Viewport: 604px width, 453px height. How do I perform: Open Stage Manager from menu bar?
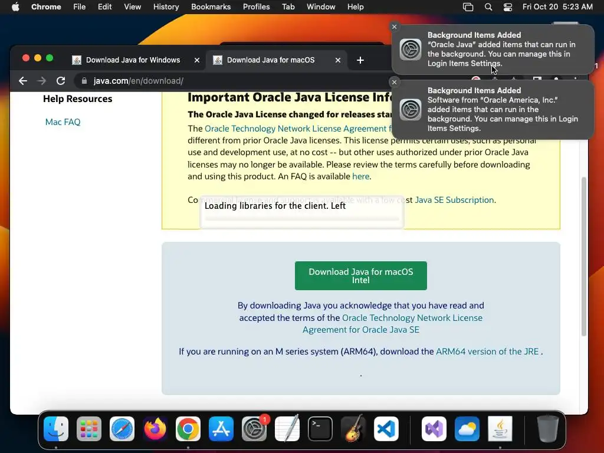[468, 7]
